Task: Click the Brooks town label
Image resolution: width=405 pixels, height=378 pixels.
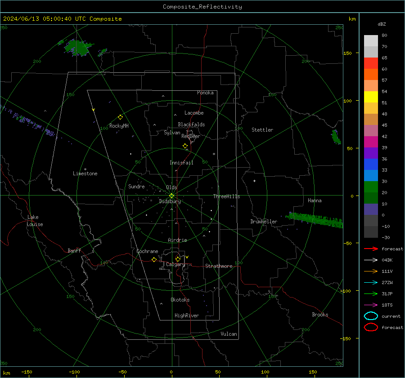Action: 320,315
